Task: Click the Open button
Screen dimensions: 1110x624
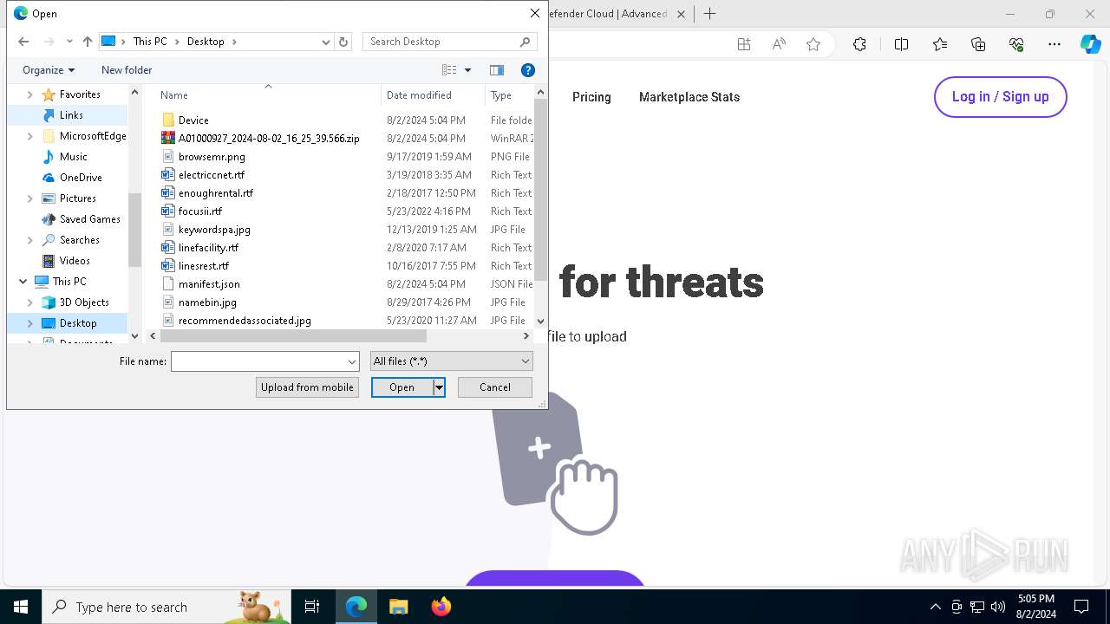Action: point(402,387)
